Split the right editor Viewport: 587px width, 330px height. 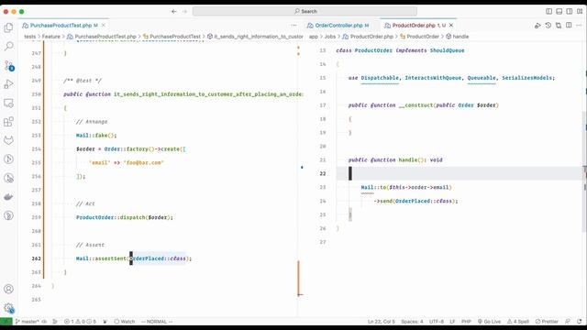(x=569, y=26)
